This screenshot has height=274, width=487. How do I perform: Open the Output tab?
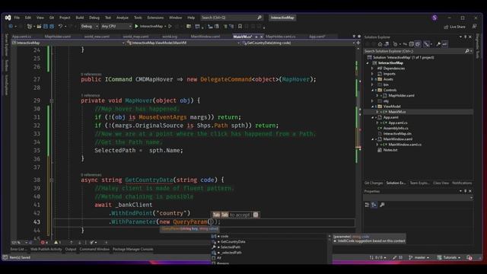(71, 249)
